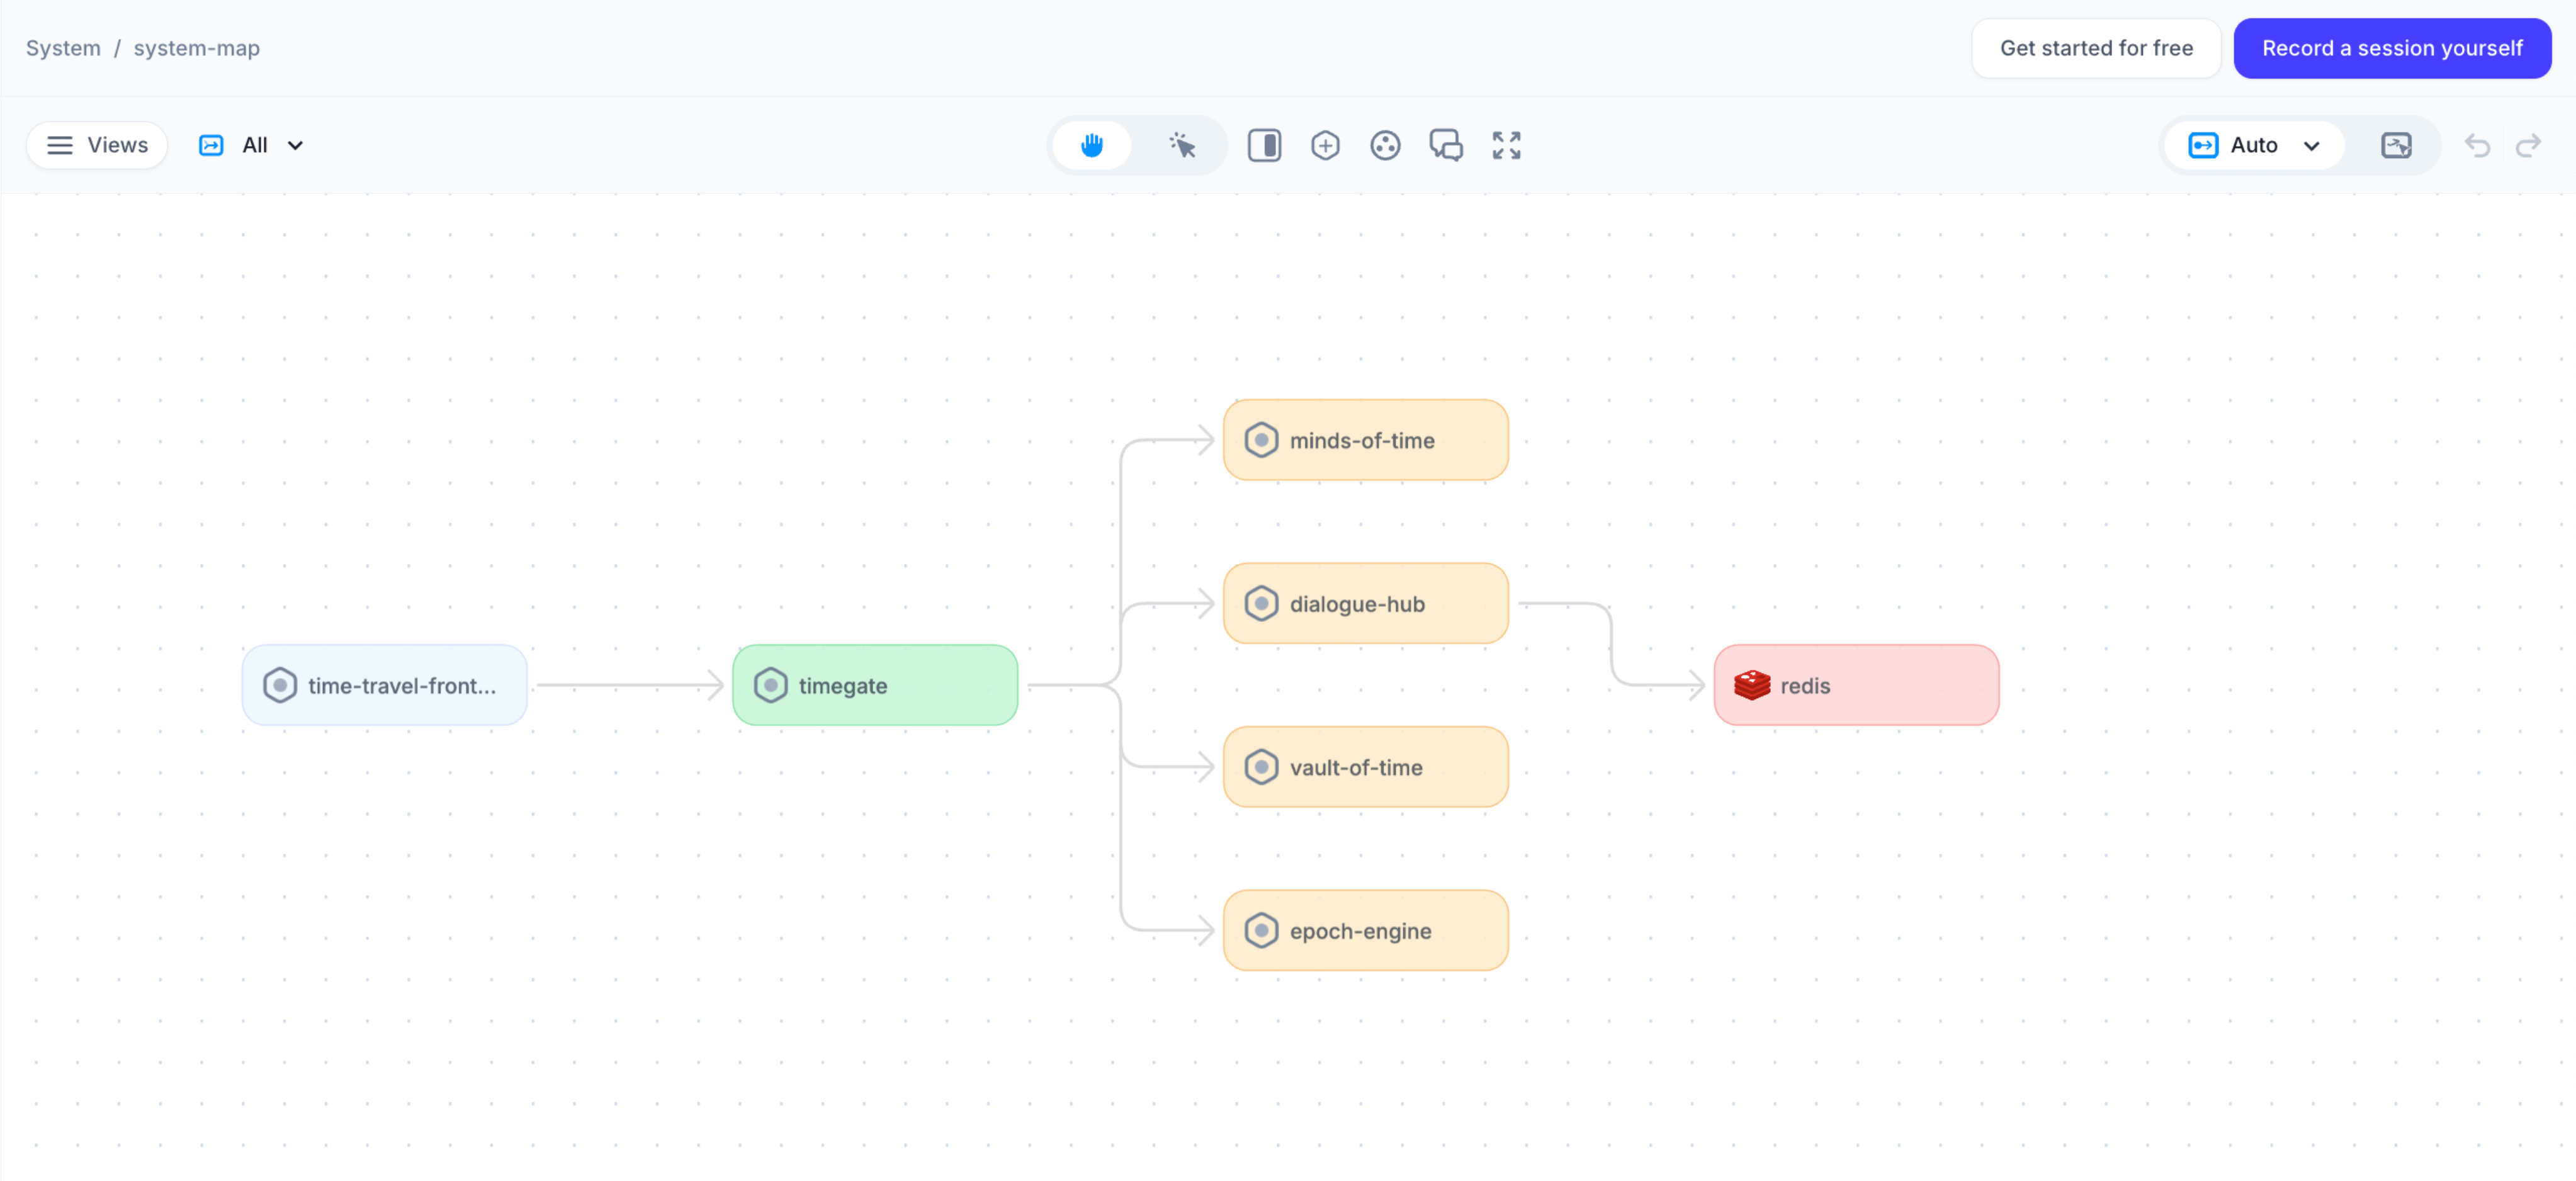The height and width of the screenshot is (1181, 2576).
Task: Click the undo arrow
Action: [x=2477, y=146]
